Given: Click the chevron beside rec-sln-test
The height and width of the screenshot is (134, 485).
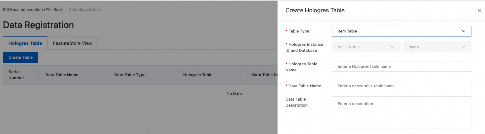Looking at the screenshot, I should pos(393,47).
